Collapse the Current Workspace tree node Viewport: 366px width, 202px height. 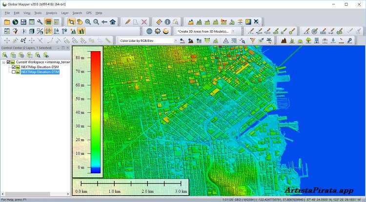(x=3, y=62)
